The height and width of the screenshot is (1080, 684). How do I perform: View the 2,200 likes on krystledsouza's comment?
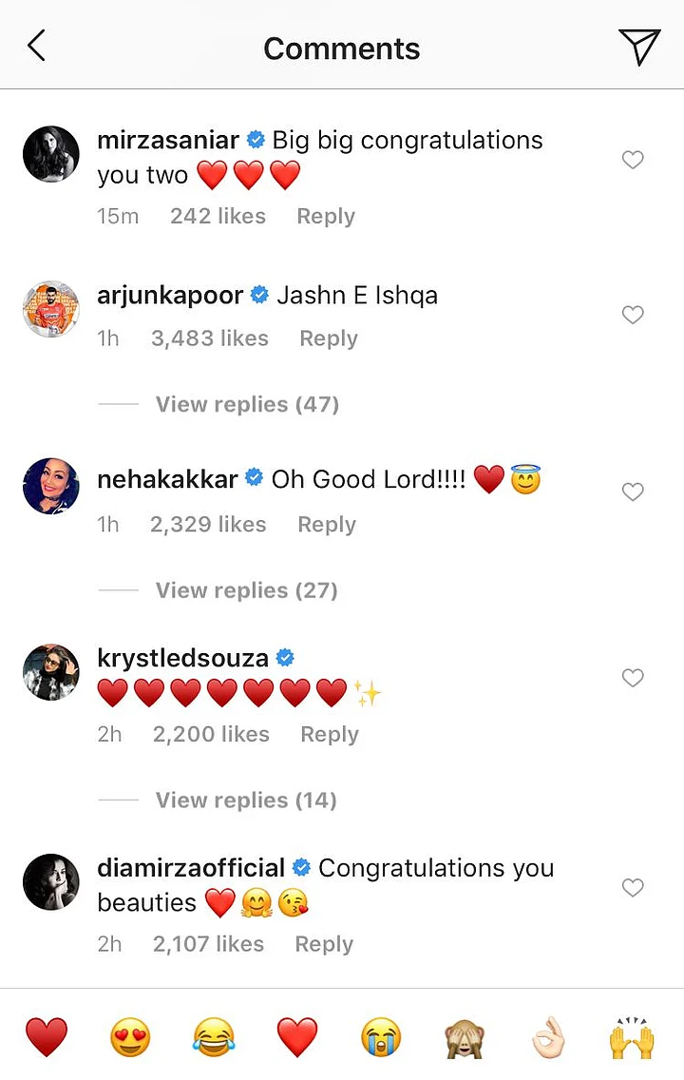click(x=210, y=734)
